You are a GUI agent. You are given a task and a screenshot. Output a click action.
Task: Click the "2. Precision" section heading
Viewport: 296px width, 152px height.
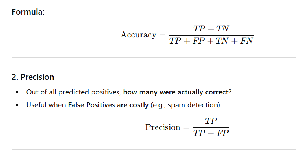[33, 77]
